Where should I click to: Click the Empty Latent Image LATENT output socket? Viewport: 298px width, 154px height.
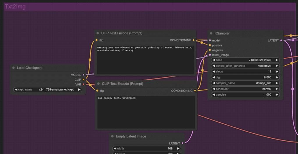182,143
